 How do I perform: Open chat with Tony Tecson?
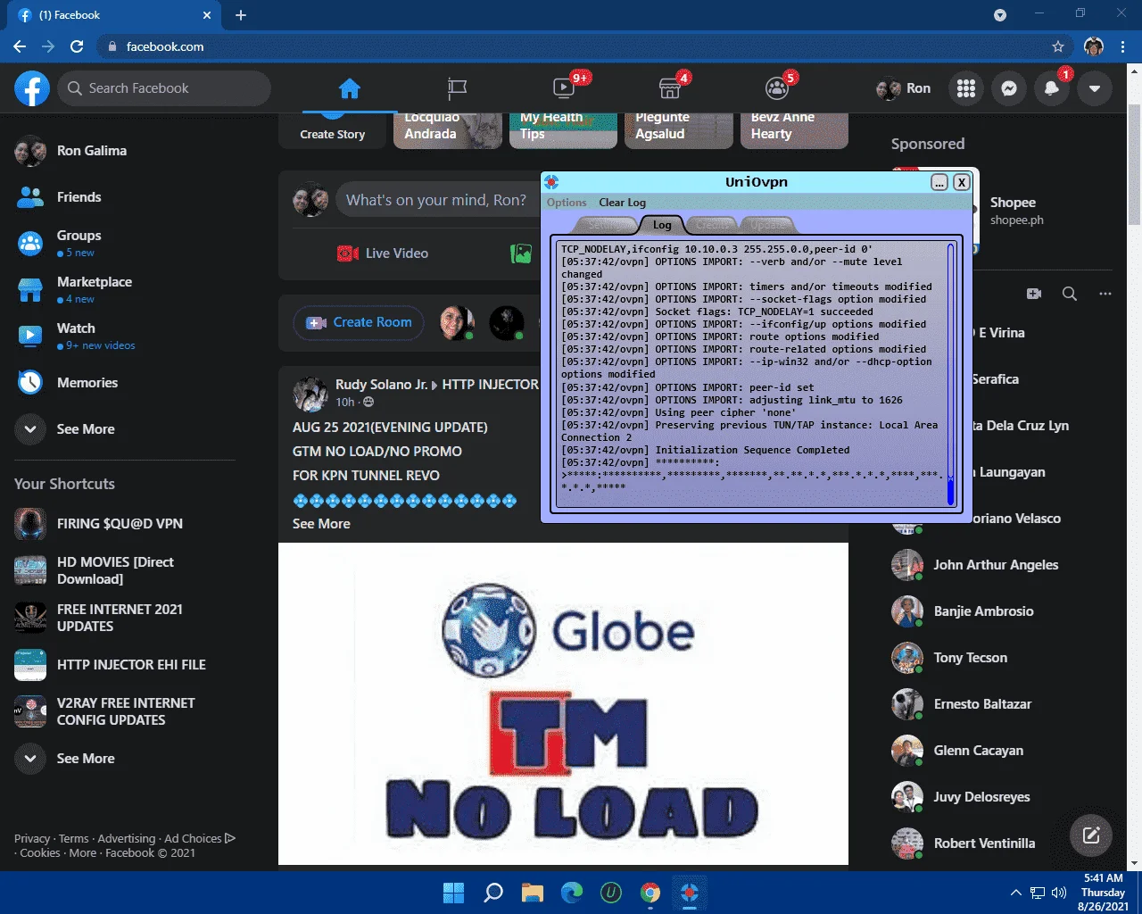click(997, 658)
